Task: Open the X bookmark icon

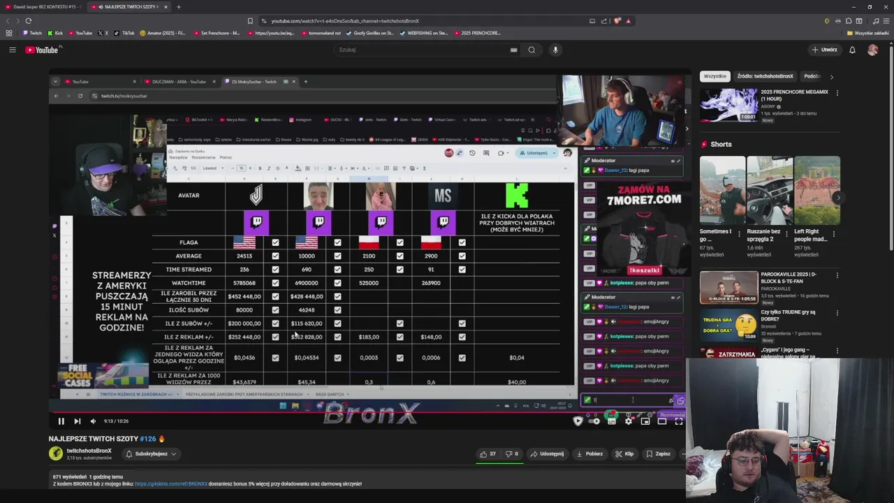Action: pyautogui.click(x=103, y=33)
